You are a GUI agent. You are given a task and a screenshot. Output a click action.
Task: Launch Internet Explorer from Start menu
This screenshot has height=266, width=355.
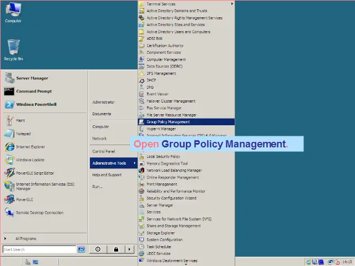[45, 147]
